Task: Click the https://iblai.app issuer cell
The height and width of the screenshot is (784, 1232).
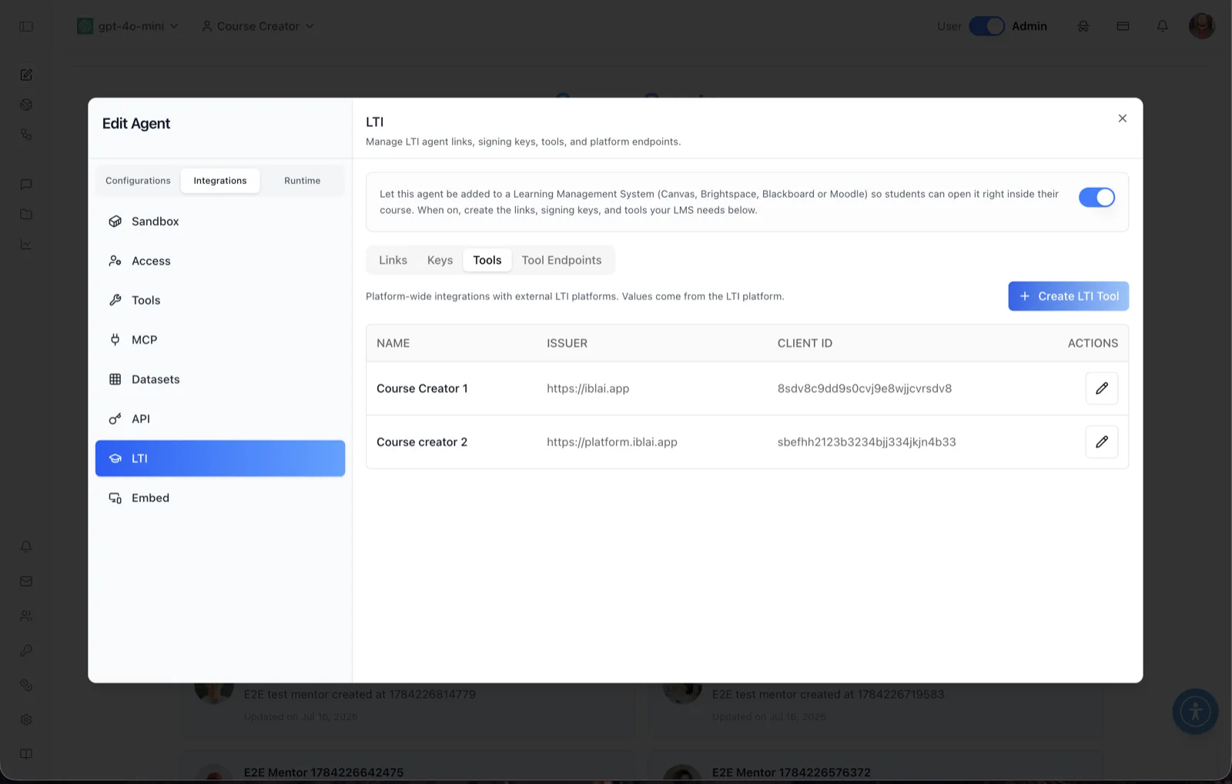Action: (588, 389)
